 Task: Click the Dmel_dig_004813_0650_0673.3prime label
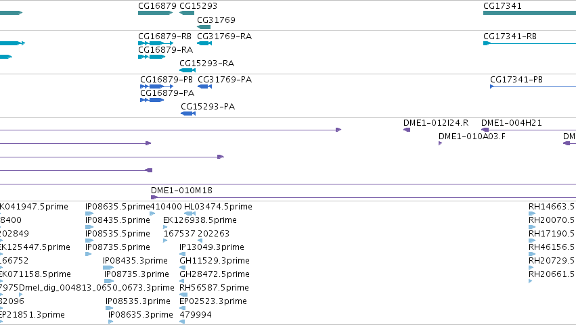click(x=96, y=288)
